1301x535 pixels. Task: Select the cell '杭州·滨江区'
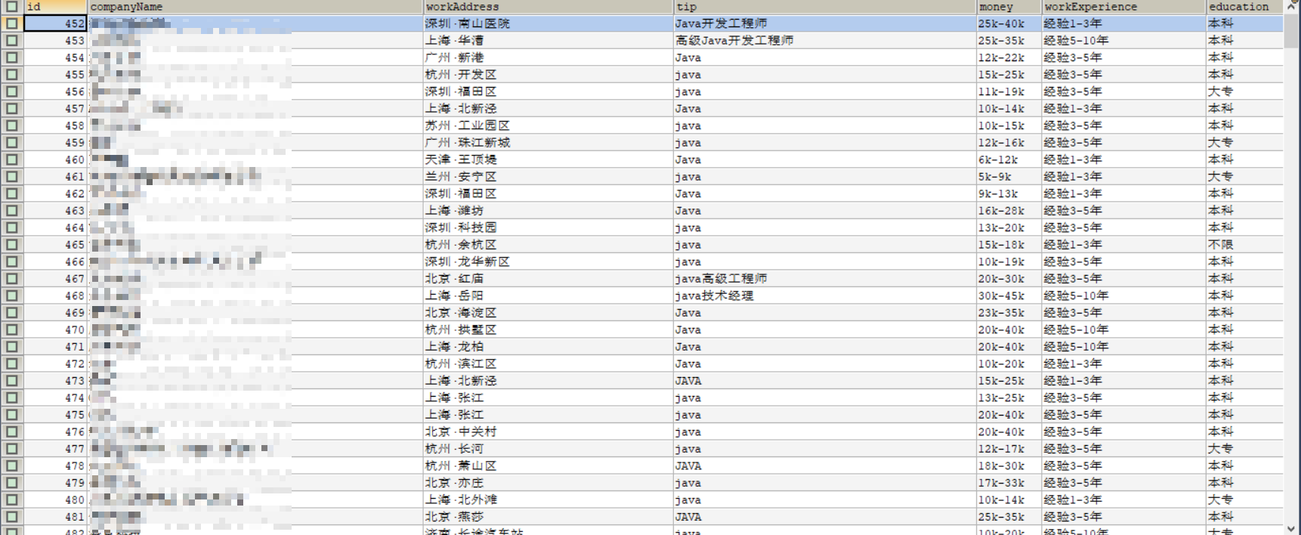548,363
